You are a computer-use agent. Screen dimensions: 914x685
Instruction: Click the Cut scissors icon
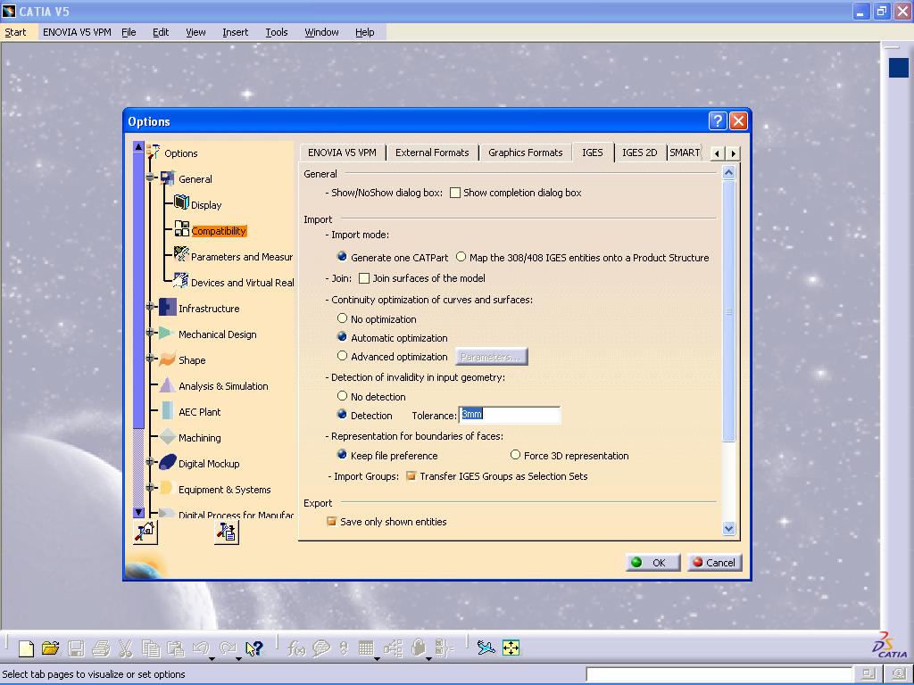[125, 648]
